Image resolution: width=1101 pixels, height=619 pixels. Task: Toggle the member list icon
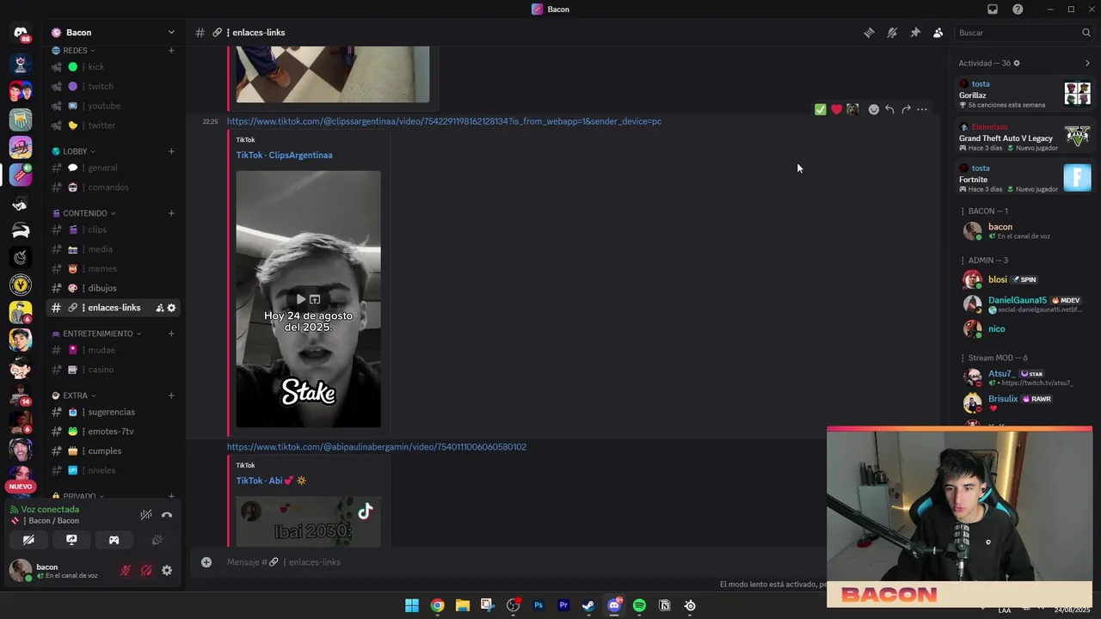pos(938,33)
